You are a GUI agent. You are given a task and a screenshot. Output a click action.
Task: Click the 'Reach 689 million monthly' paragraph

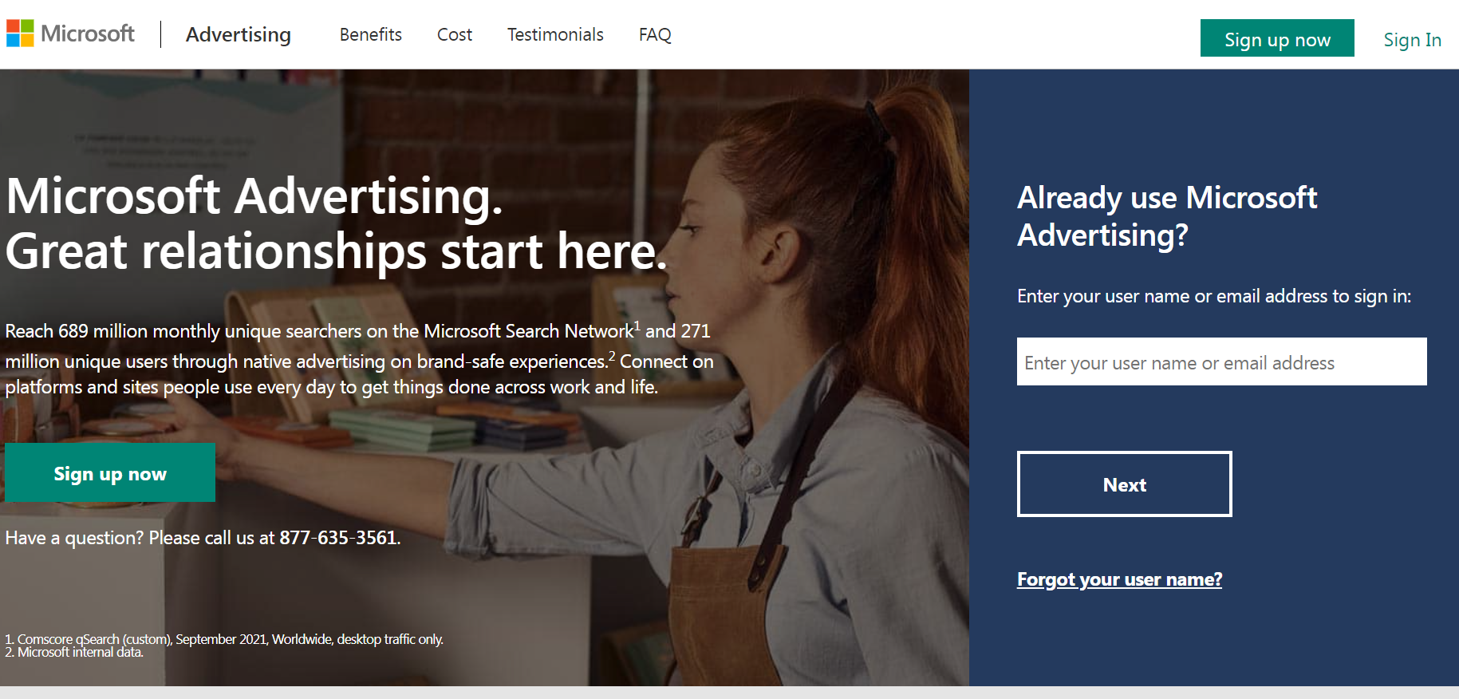pyautogui.click(x=360, y=359)
